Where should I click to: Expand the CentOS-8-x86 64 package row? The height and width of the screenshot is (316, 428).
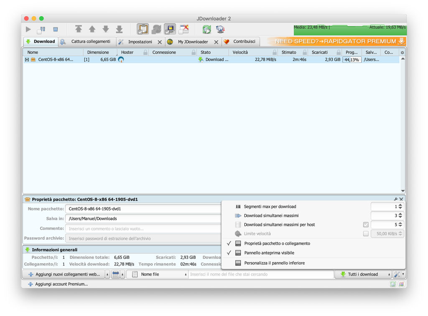(x=27, y=59)
